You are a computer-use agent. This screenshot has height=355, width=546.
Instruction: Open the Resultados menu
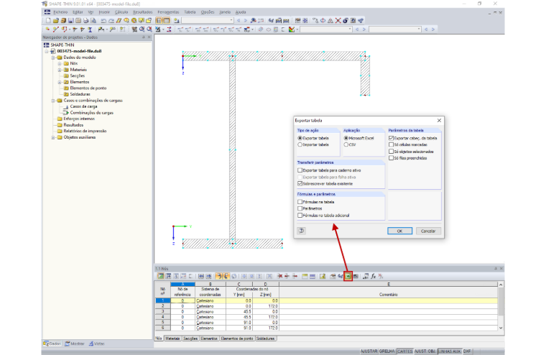[x=143, y=12]
